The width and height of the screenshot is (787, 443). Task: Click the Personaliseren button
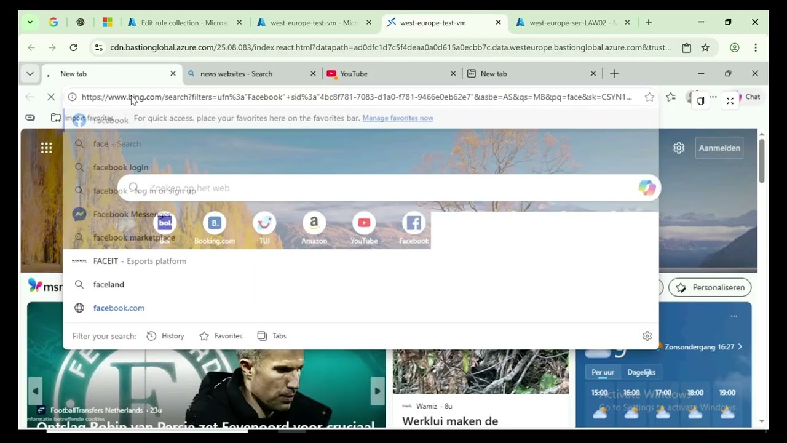coord(710,287)
